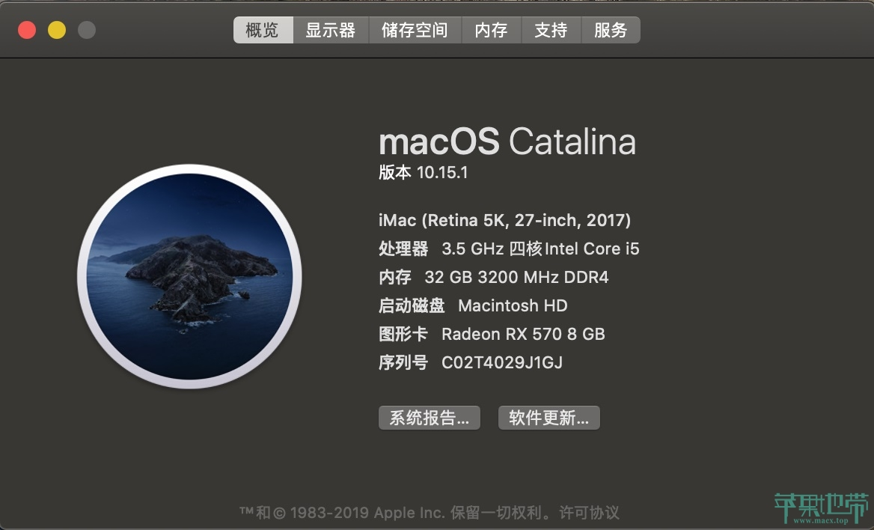Close the window with the red button

[27, 29]
